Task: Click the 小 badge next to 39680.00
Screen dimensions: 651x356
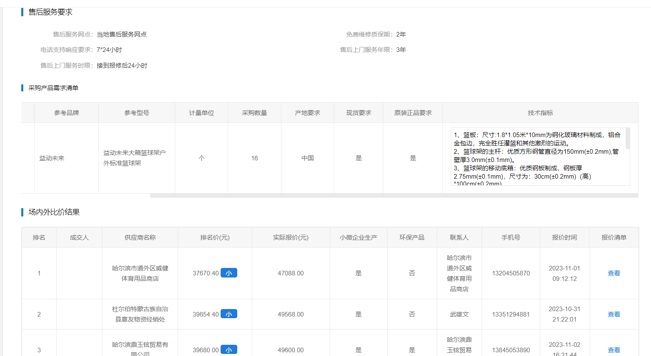Action: tap(229, 350)
